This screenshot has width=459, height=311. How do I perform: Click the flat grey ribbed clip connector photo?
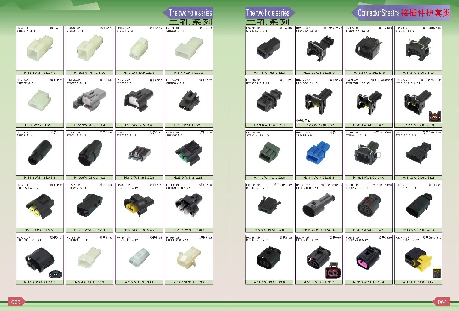[139, 154]
